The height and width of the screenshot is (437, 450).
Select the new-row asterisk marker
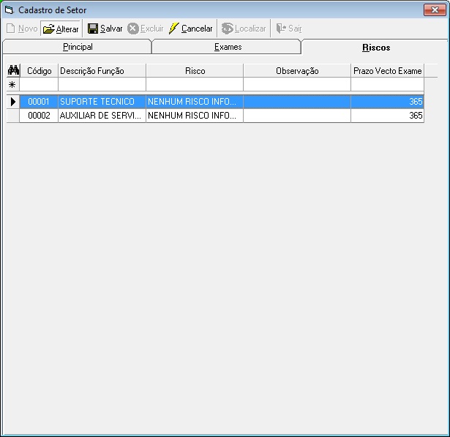[12, 85]
